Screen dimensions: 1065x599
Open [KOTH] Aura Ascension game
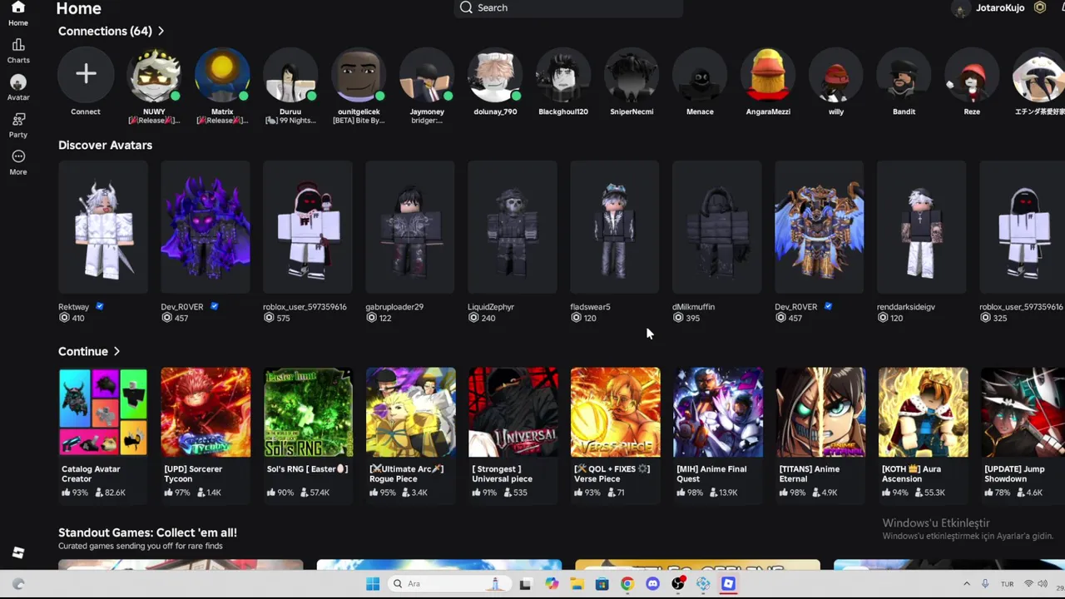[922, 412]
